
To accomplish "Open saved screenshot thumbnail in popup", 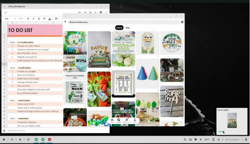I will [x=232, y=120].
